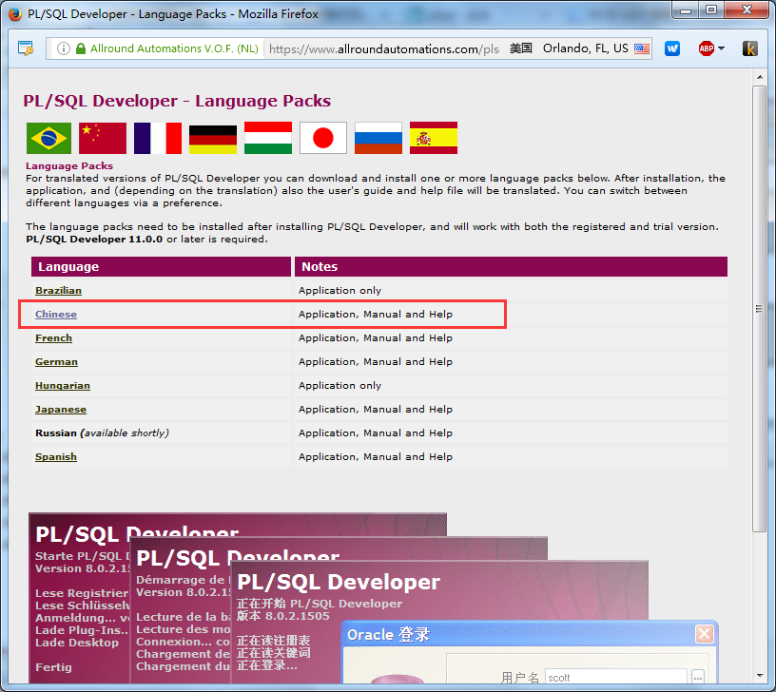Click the page URL in the address bar

(384, 49)
